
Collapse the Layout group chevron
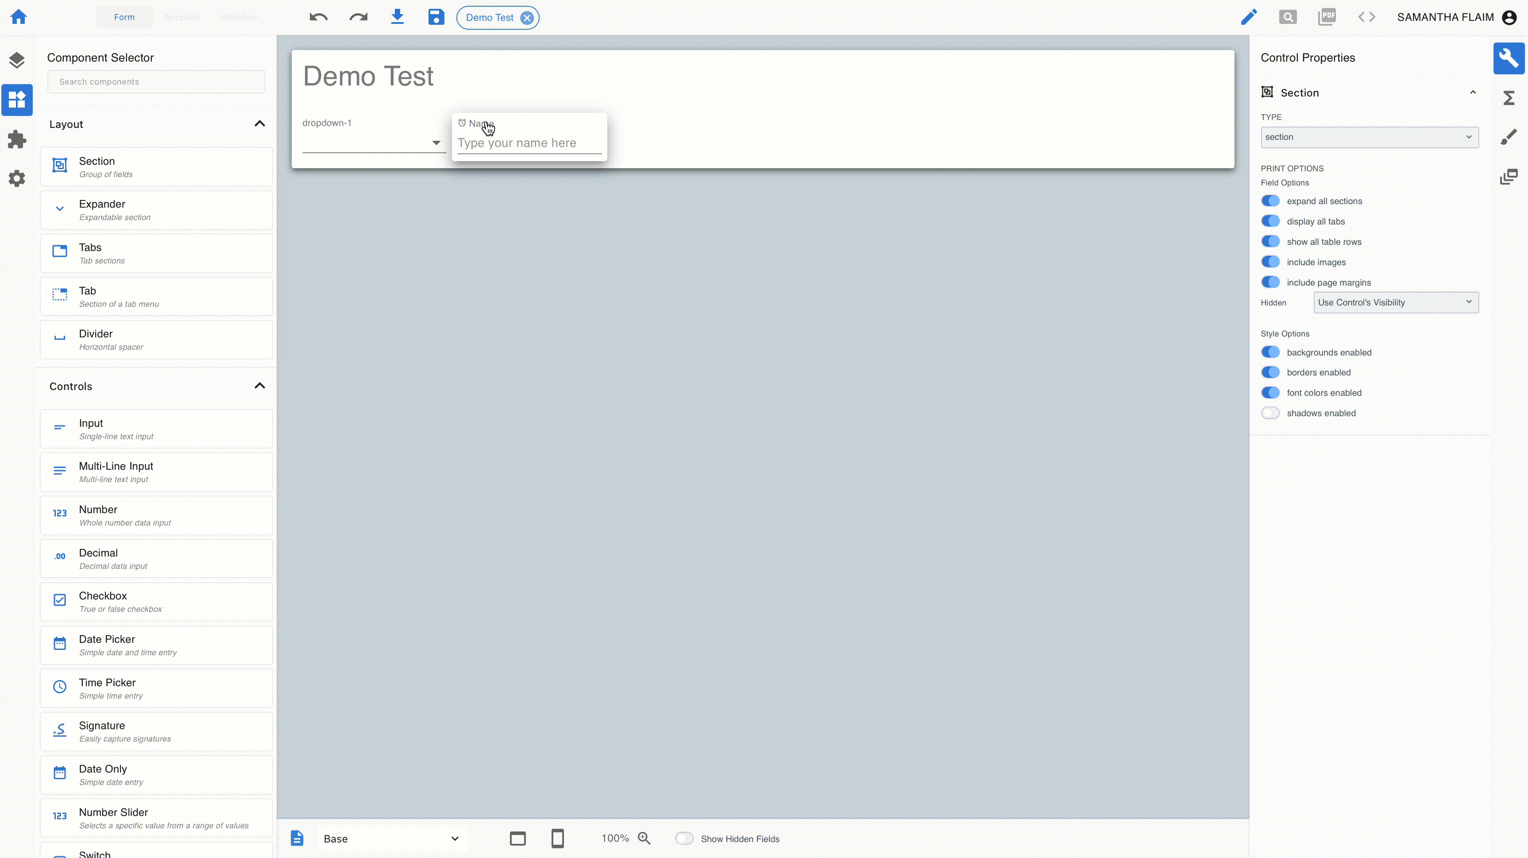259,124
